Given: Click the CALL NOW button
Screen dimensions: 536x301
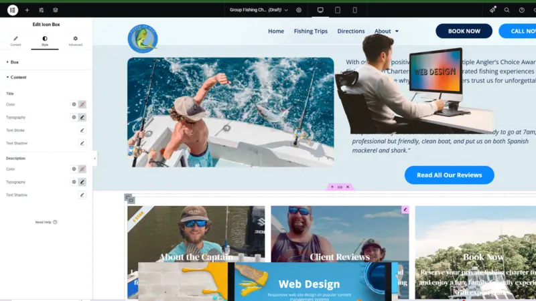Looking at the screenshot, I should pyautogui.click(x=517, y=31).
